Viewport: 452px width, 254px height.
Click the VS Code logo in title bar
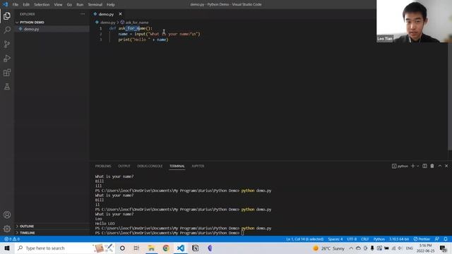[5, 4]
